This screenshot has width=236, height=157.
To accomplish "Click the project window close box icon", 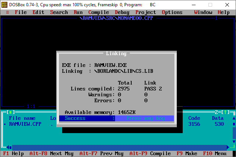I will point(10,112).
